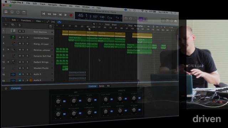
Task: Mute the Beat Machine track
Action: pos(20,31)
